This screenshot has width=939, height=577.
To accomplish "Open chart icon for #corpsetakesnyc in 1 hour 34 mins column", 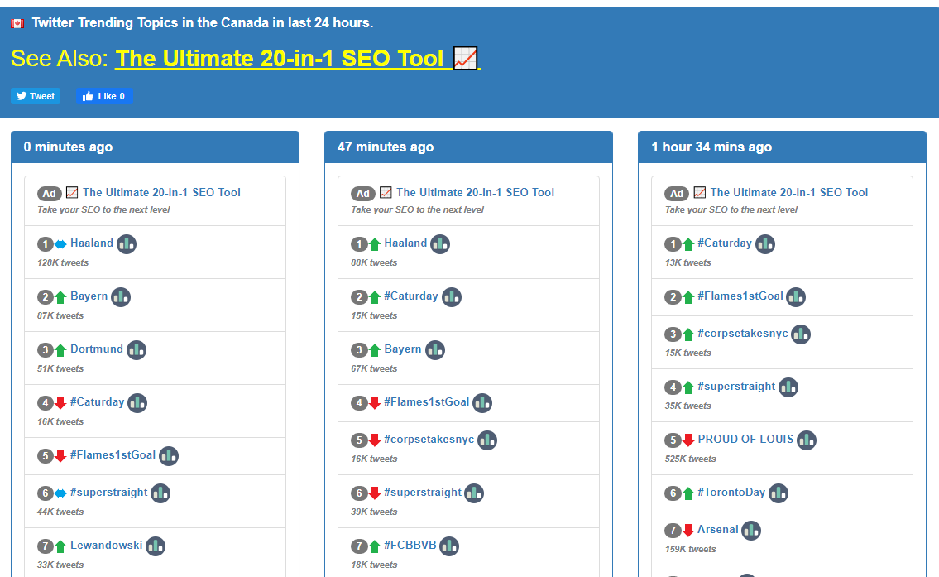I will [x=801, y=334].
